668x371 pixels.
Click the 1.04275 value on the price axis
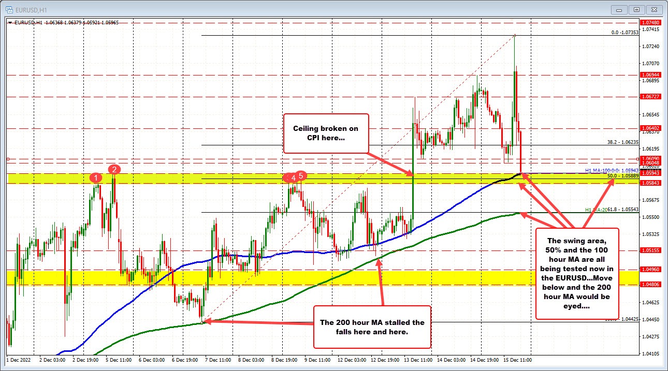pyautogui.click(x=650, y=336)
